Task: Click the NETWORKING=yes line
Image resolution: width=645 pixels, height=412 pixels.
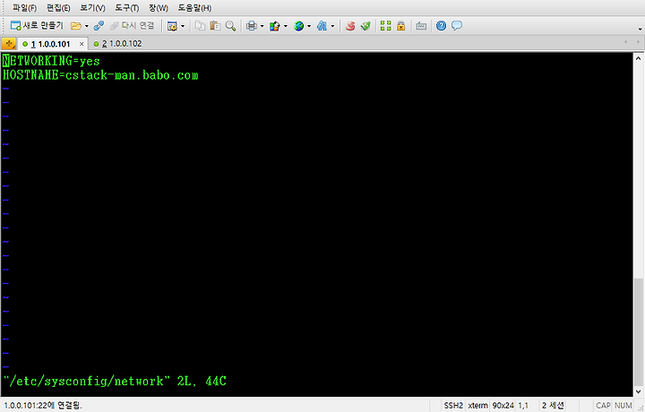Action: click(x=51, y=61)
